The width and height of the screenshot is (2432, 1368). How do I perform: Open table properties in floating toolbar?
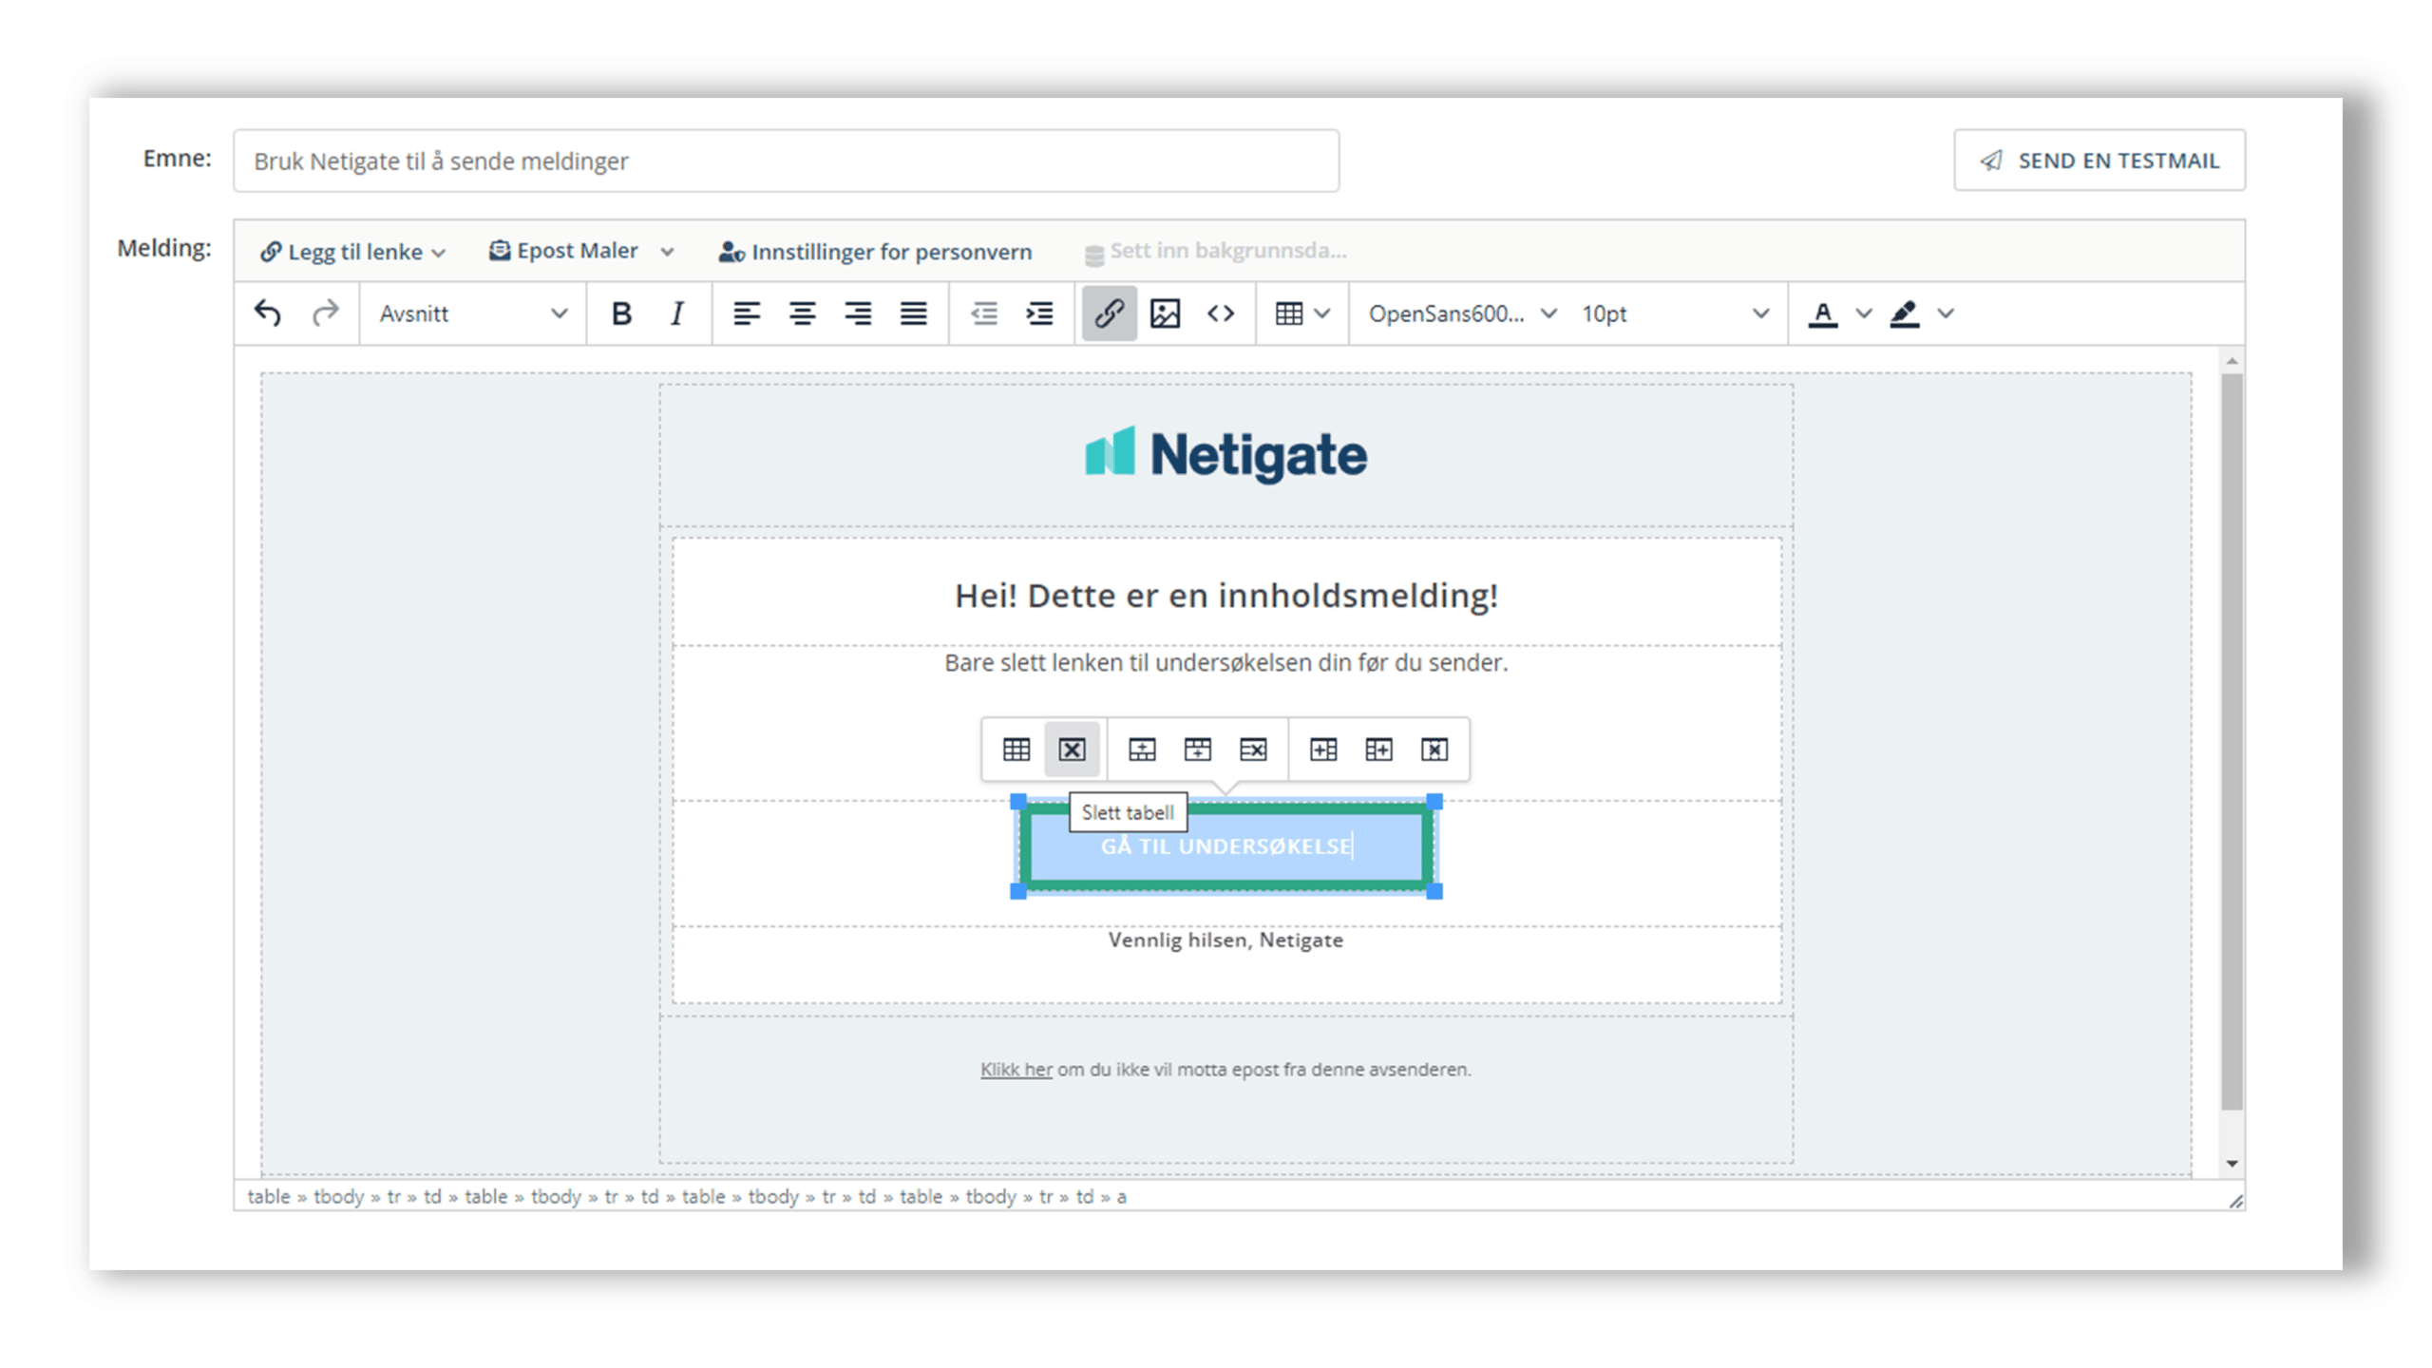point(1016,750)
